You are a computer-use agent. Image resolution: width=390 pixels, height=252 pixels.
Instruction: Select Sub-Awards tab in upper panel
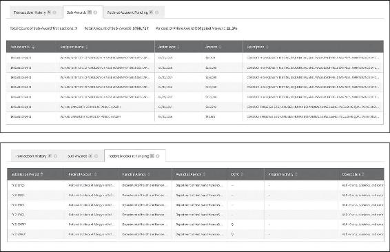pyautogui.click(x=83, y=12)
